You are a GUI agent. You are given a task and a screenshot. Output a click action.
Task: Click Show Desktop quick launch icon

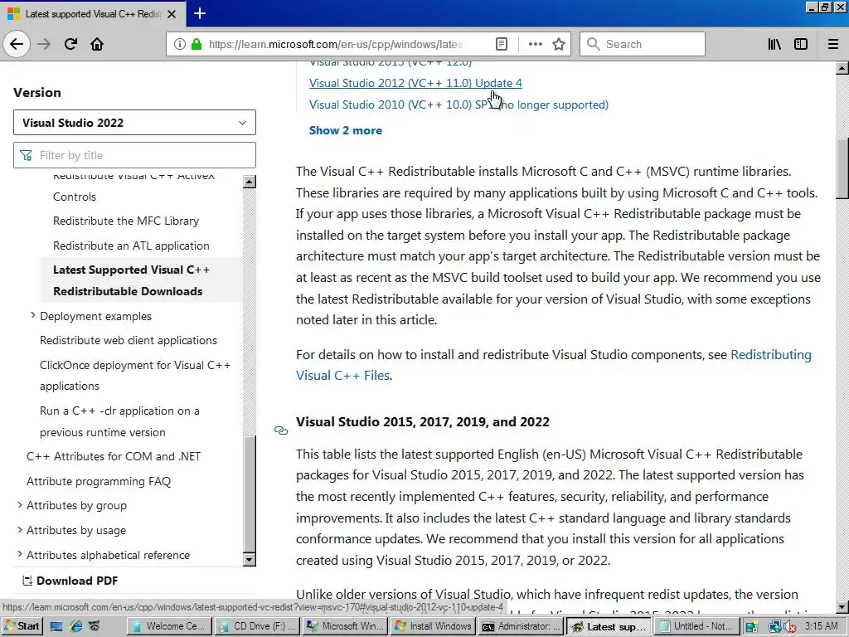(56, 626)
